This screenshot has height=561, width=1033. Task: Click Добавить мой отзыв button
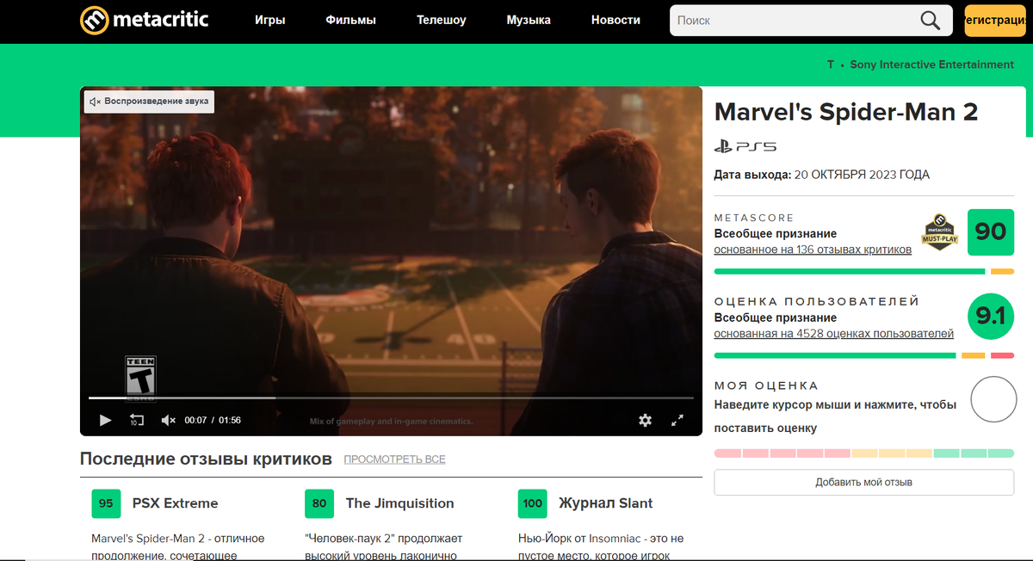(864, 482)
